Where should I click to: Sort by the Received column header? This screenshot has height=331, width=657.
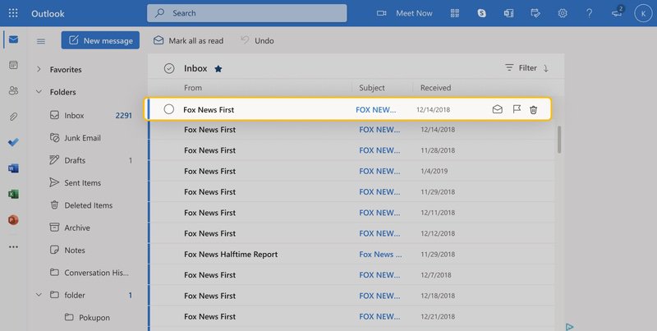click(x=436, y=88)
